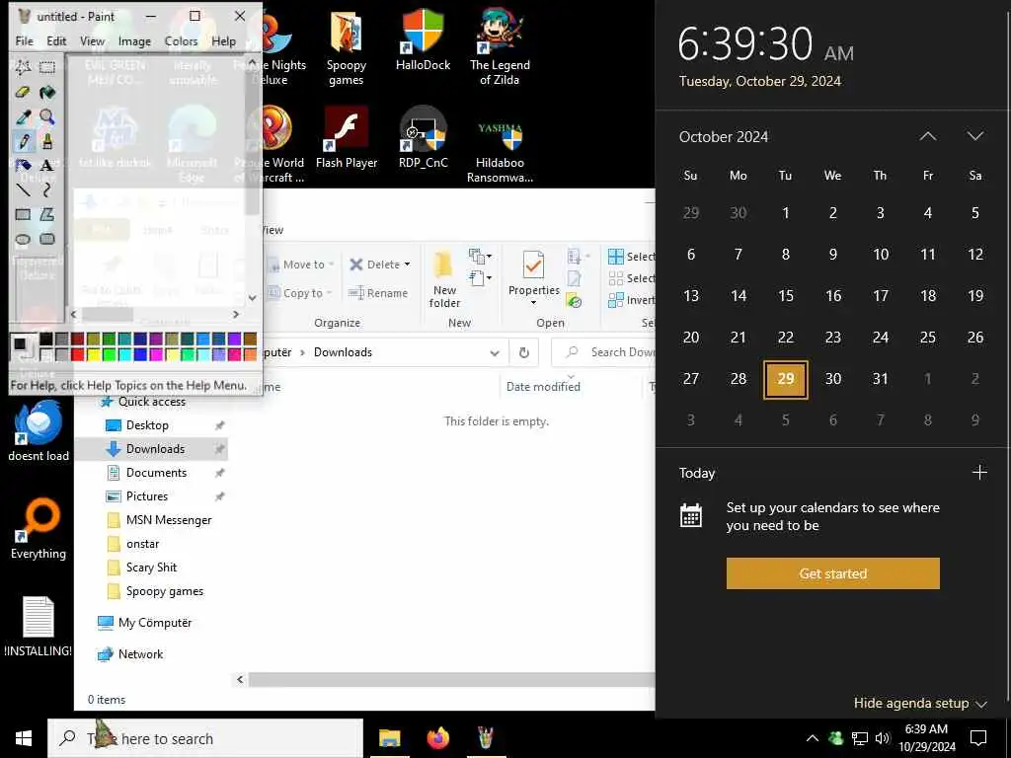
Task: Select the Rectangle shape tool in Paint
Action: (23, 214)
